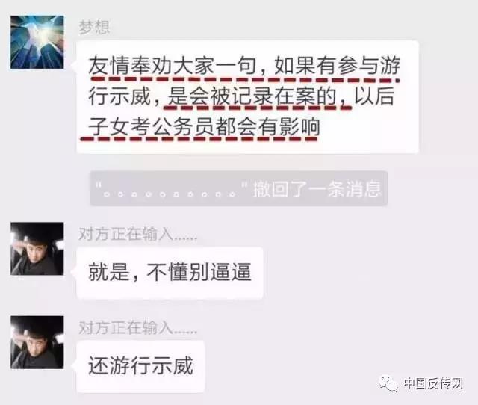
Task: Click the sender name 梦想
Action: [x=94, y=27]
